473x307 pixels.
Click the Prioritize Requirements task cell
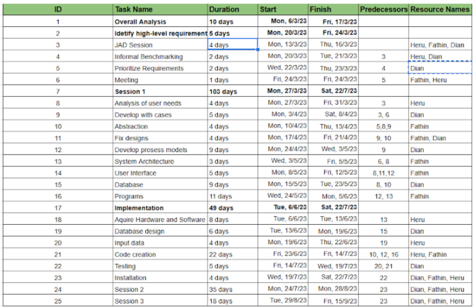[x=160, y=68]
